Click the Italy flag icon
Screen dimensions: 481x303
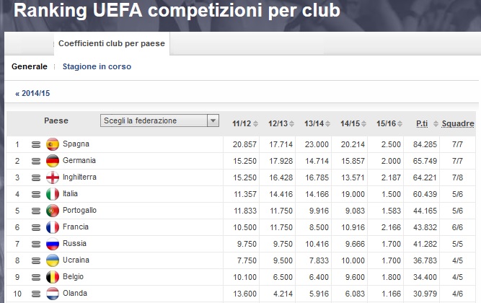[52, 194]
